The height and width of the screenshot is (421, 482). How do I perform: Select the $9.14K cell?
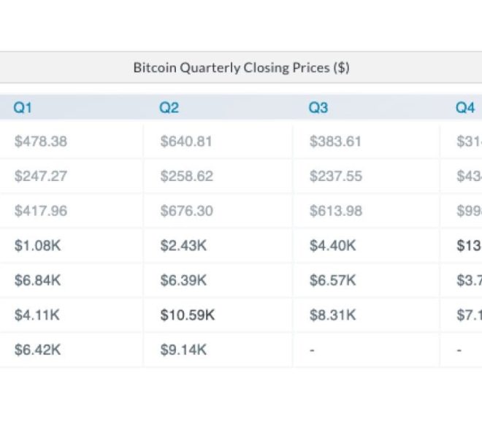183,349
